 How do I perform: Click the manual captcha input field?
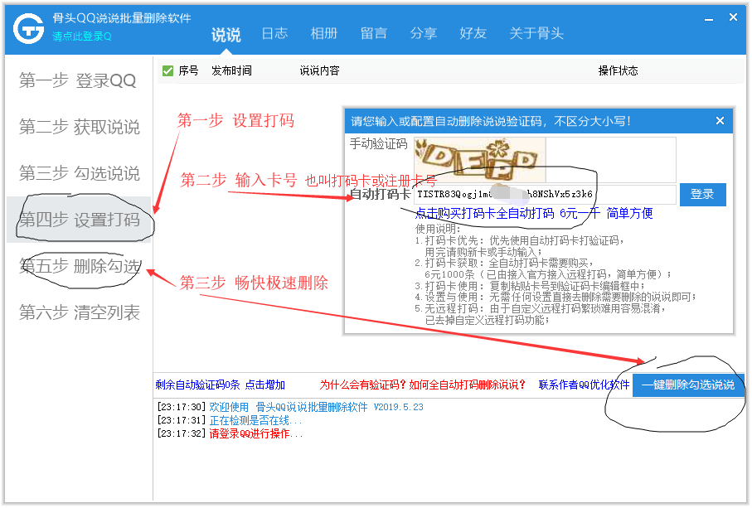[610, 159]
